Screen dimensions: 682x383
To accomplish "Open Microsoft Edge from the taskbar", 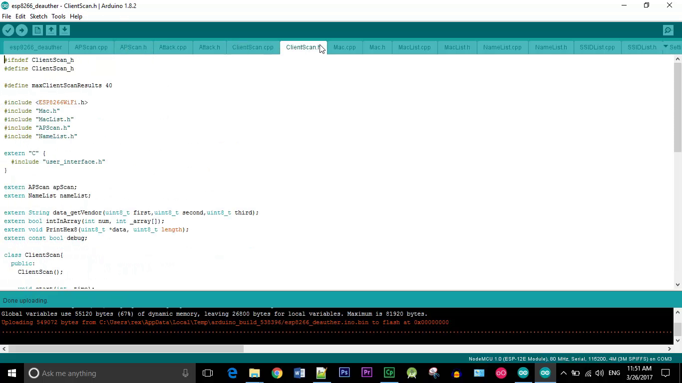I will click(232, 373).
